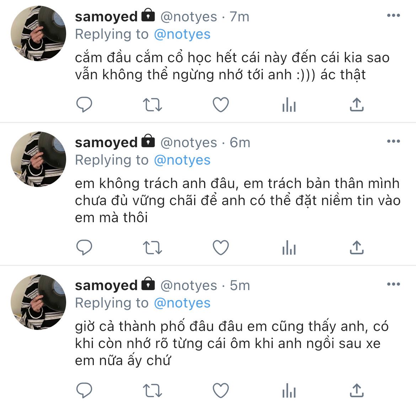
Task: Retweet the tweet posted 7m ago
Action: [153, 105]
